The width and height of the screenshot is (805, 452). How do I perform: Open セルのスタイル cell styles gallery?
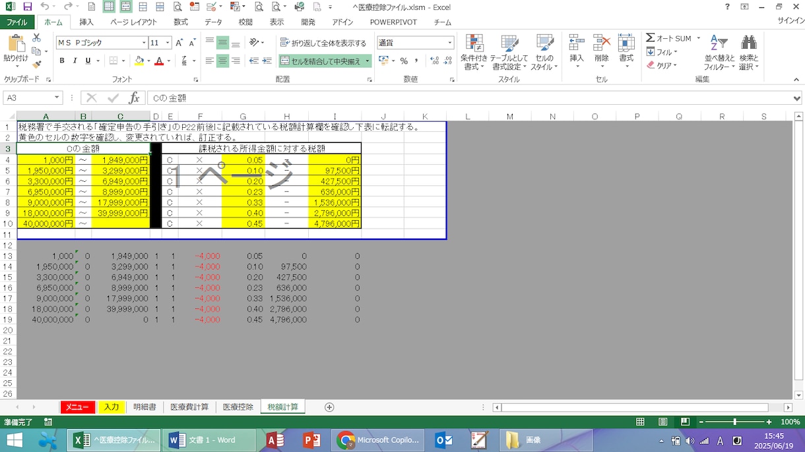pyautogui.click(x=544, y=52)
